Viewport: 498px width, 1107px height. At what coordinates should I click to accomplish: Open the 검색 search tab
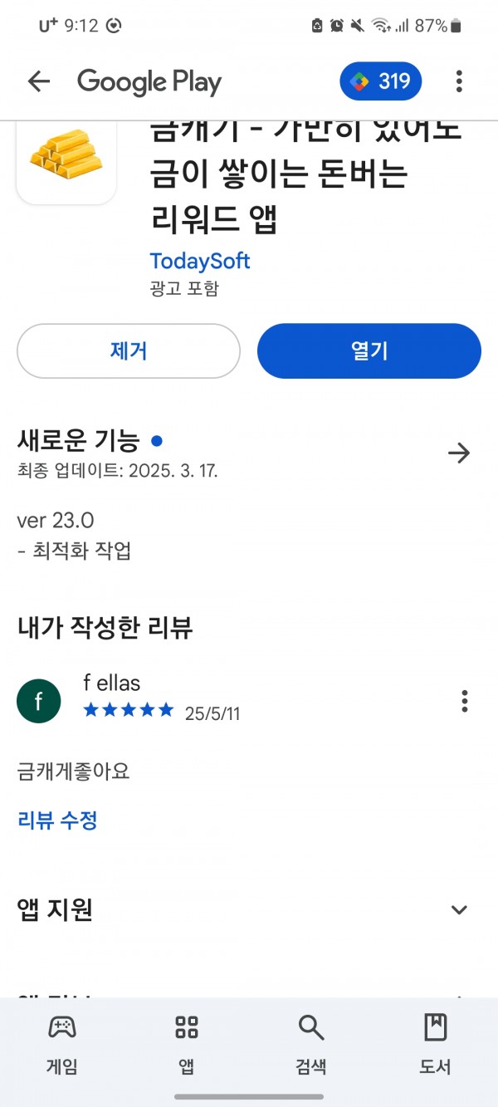311,1045
